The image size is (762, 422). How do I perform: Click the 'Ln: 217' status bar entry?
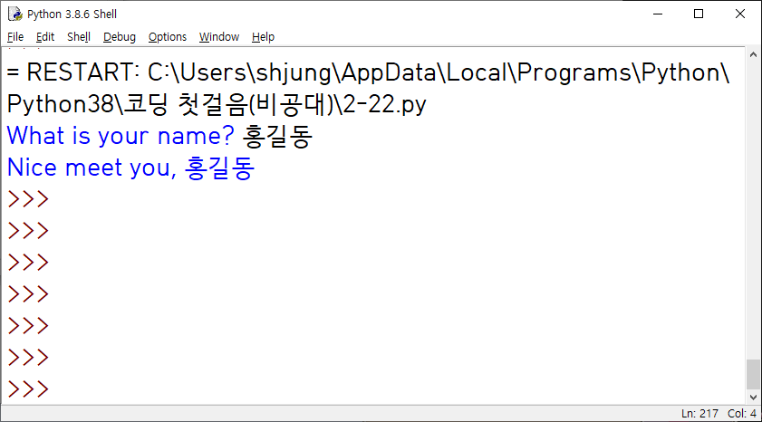point(699,413)
